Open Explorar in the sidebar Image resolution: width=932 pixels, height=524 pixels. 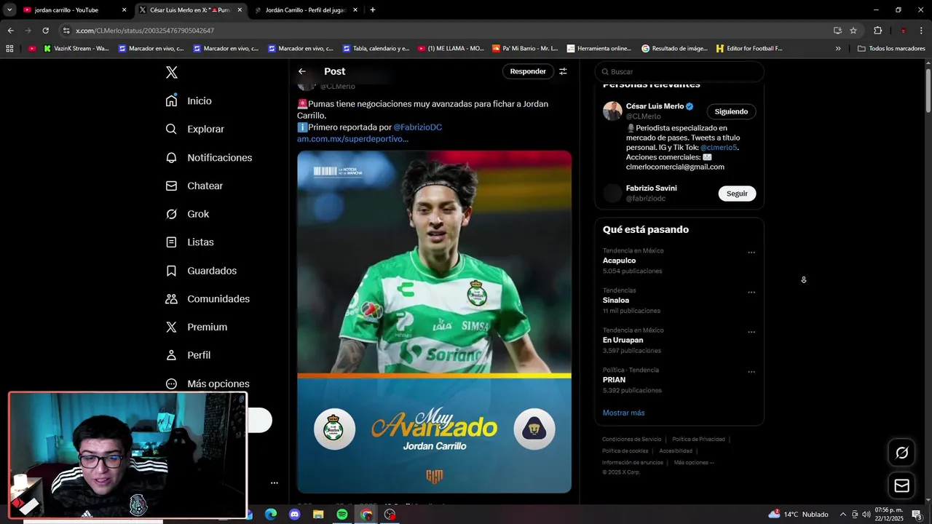coord(194,129)
